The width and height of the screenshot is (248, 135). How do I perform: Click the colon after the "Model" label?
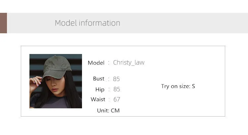108,63
